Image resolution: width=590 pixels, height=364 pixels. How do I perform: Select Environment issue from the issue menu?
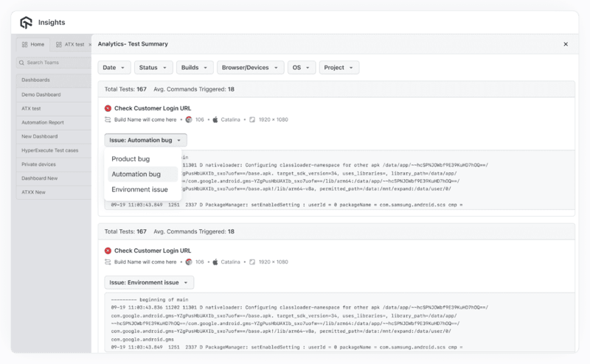click(x=142, y=189)
